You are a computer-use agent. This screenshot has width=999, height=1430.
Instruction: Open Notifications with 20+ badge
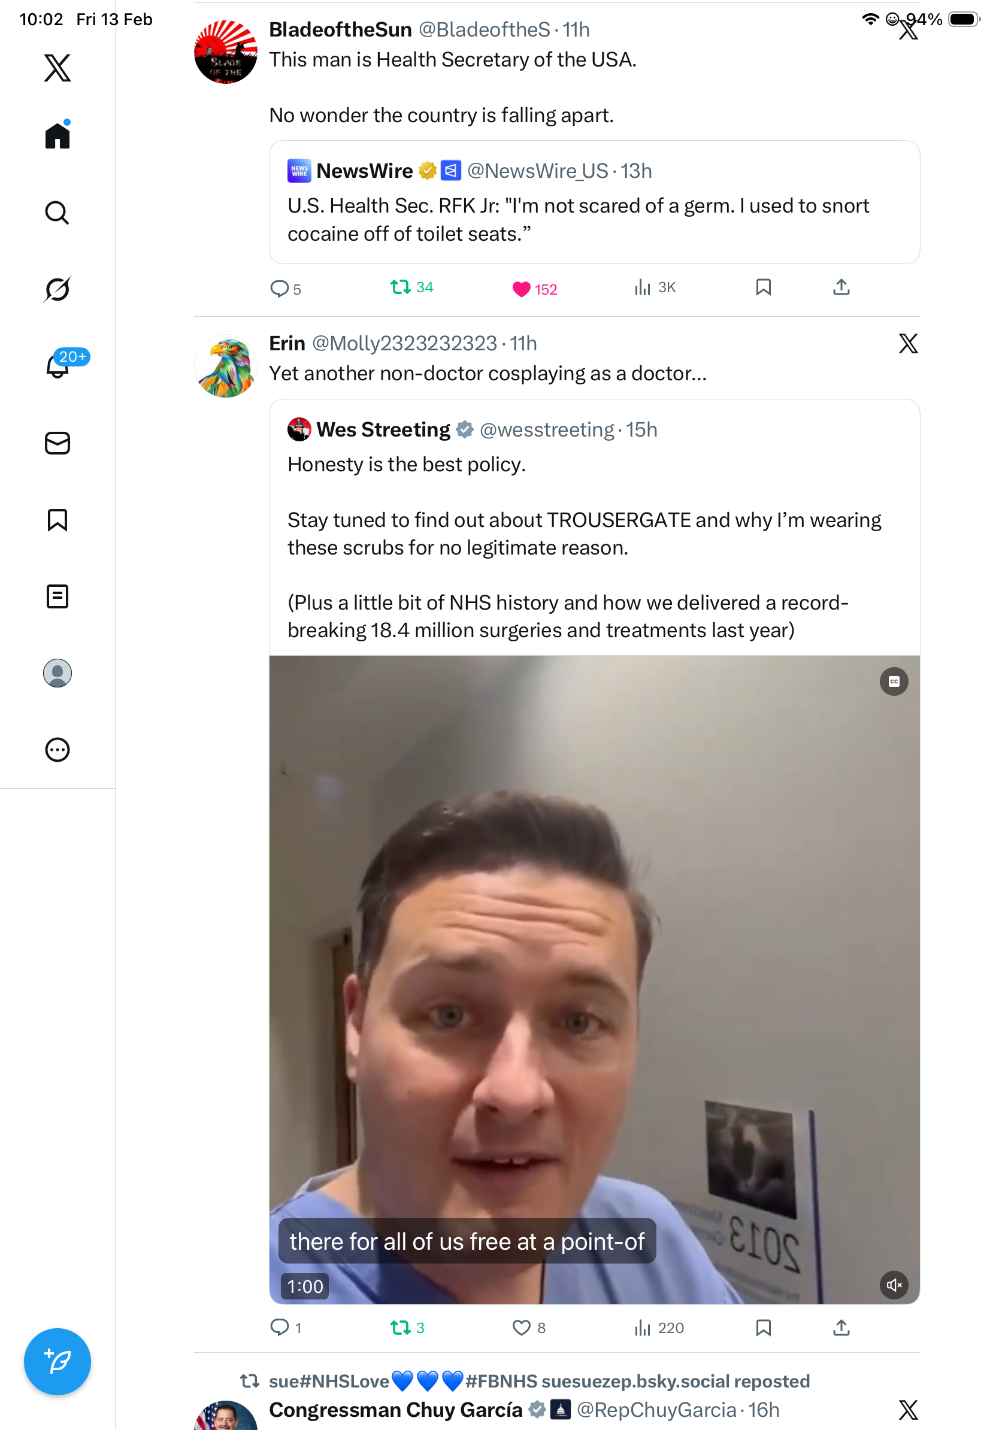57,366
